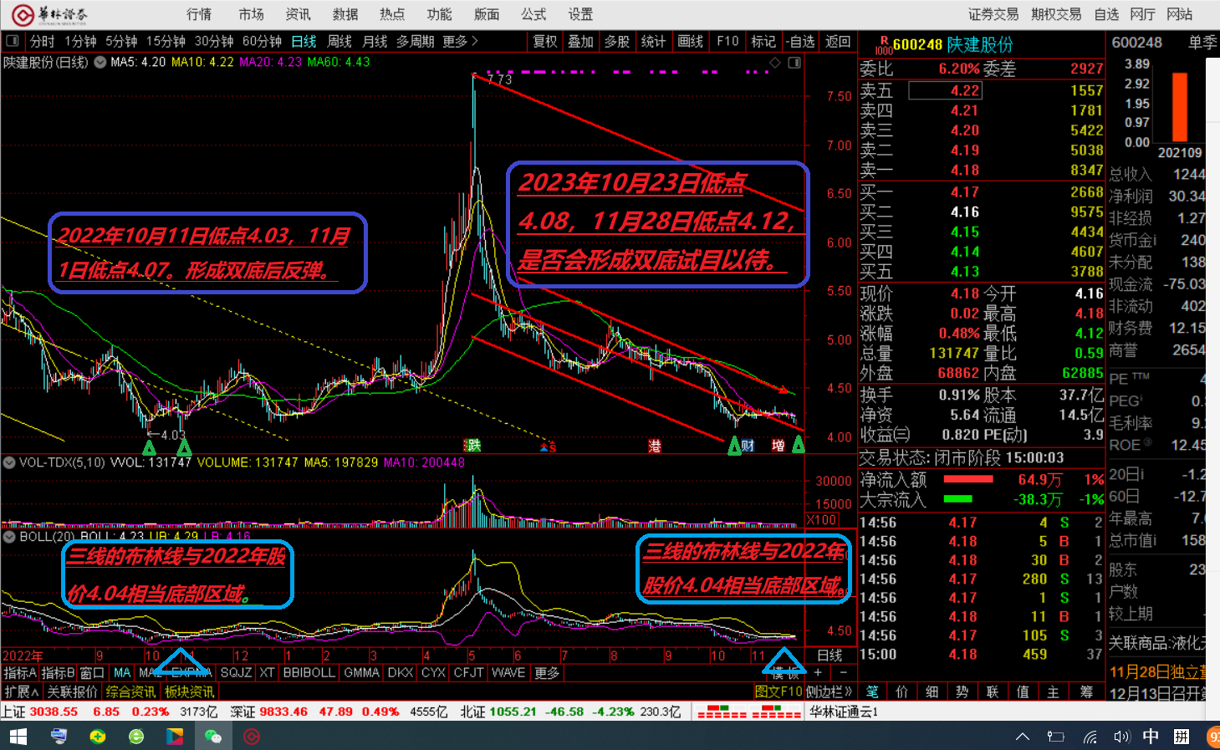Click the Windows Start button

pyautogui.click(x=18, y=736)
